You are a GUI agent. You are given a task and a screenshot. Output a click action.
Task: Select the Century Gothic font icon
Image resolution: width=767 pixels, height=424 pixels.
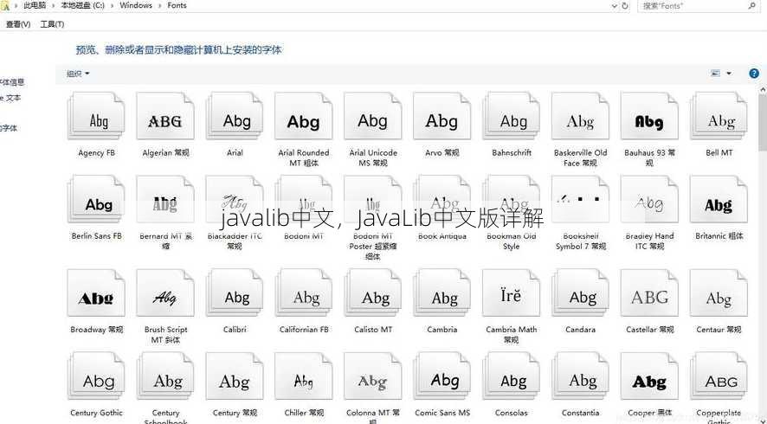(96, 376)
